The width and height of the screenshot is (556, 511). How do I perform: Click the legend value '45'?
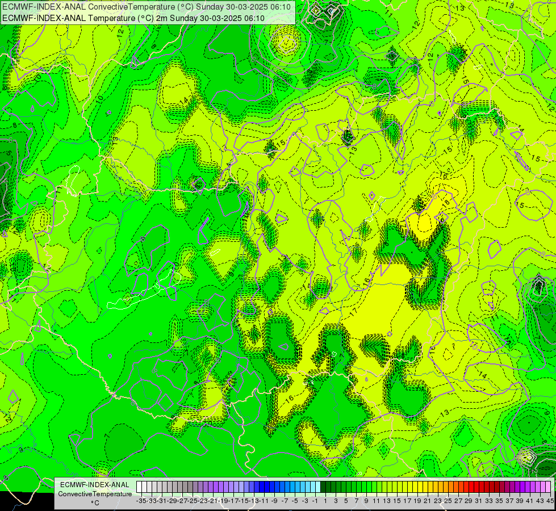pos(550,501)
